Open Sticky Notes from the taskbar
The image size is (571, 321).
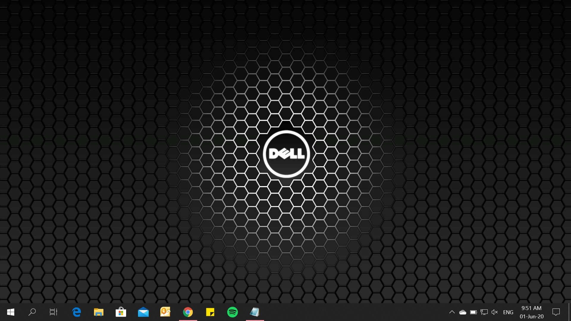point(210,312)
